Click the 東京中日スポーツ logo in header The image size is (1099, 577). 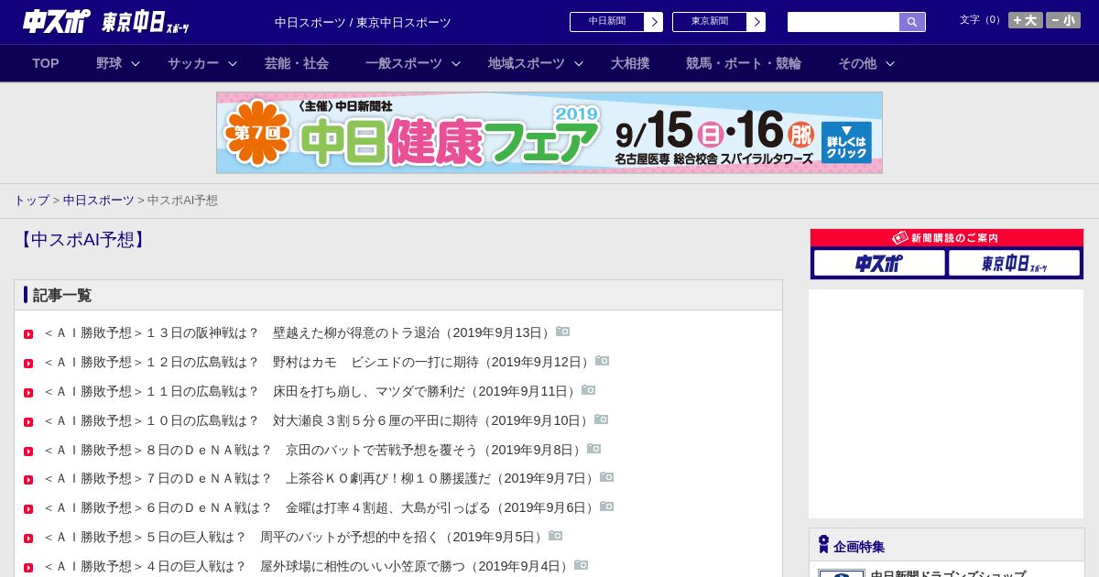145,23
